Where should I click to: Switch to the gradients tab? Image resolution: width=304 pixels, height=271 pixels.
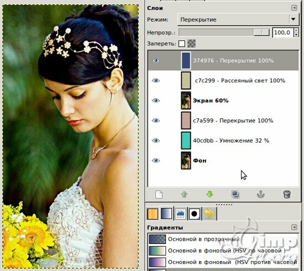pos(166,213)
